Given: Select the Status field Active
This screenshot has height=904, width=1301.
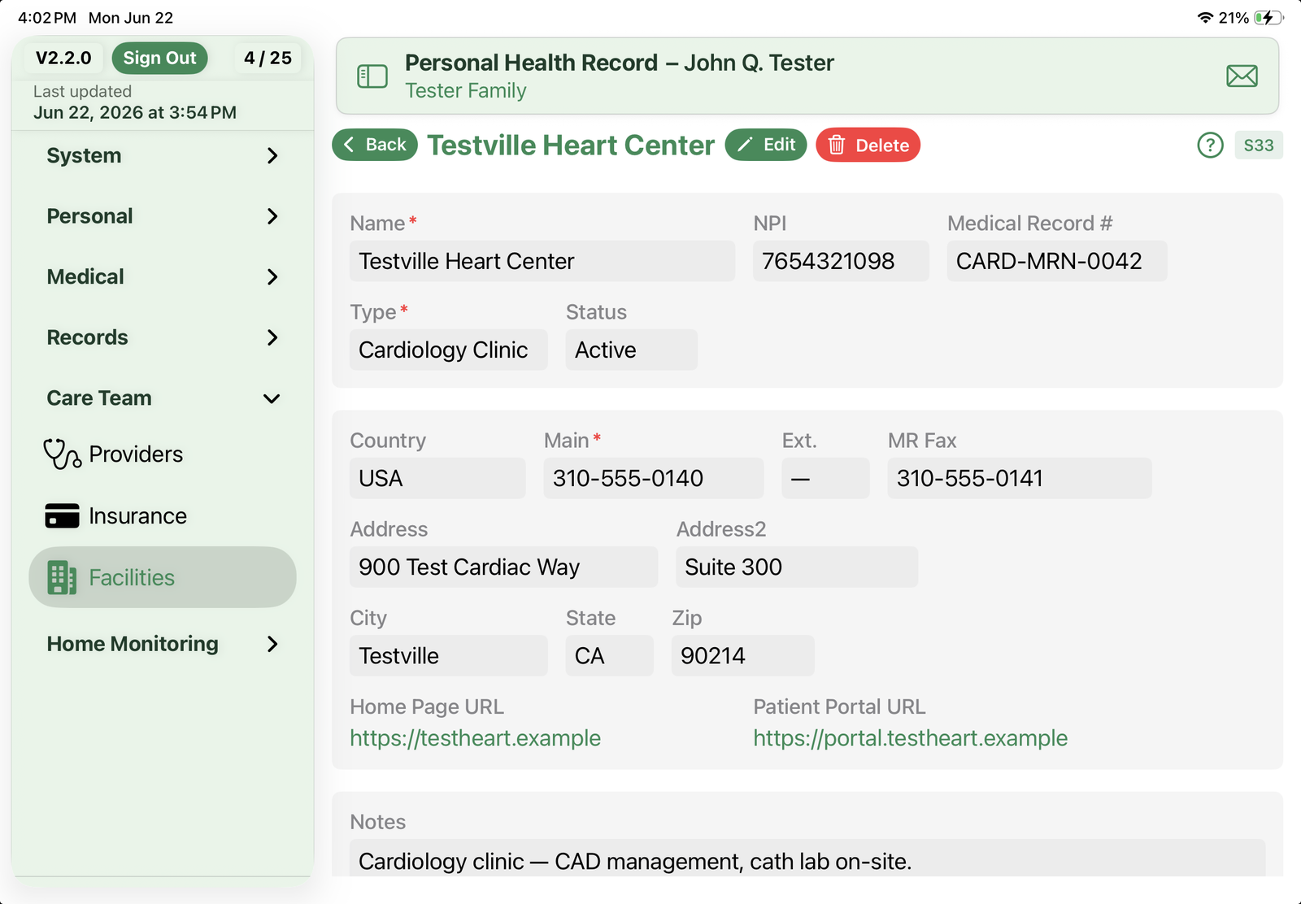Looking at the screenshot, I should pyautogui.click(x=632, y=350).
